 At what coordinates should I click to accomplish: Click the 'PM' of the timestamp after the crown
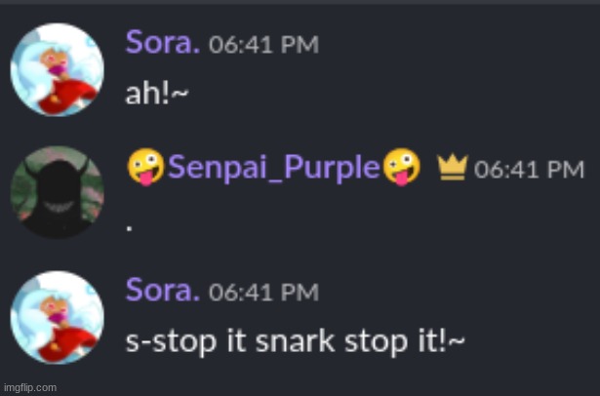coord(566,170)
